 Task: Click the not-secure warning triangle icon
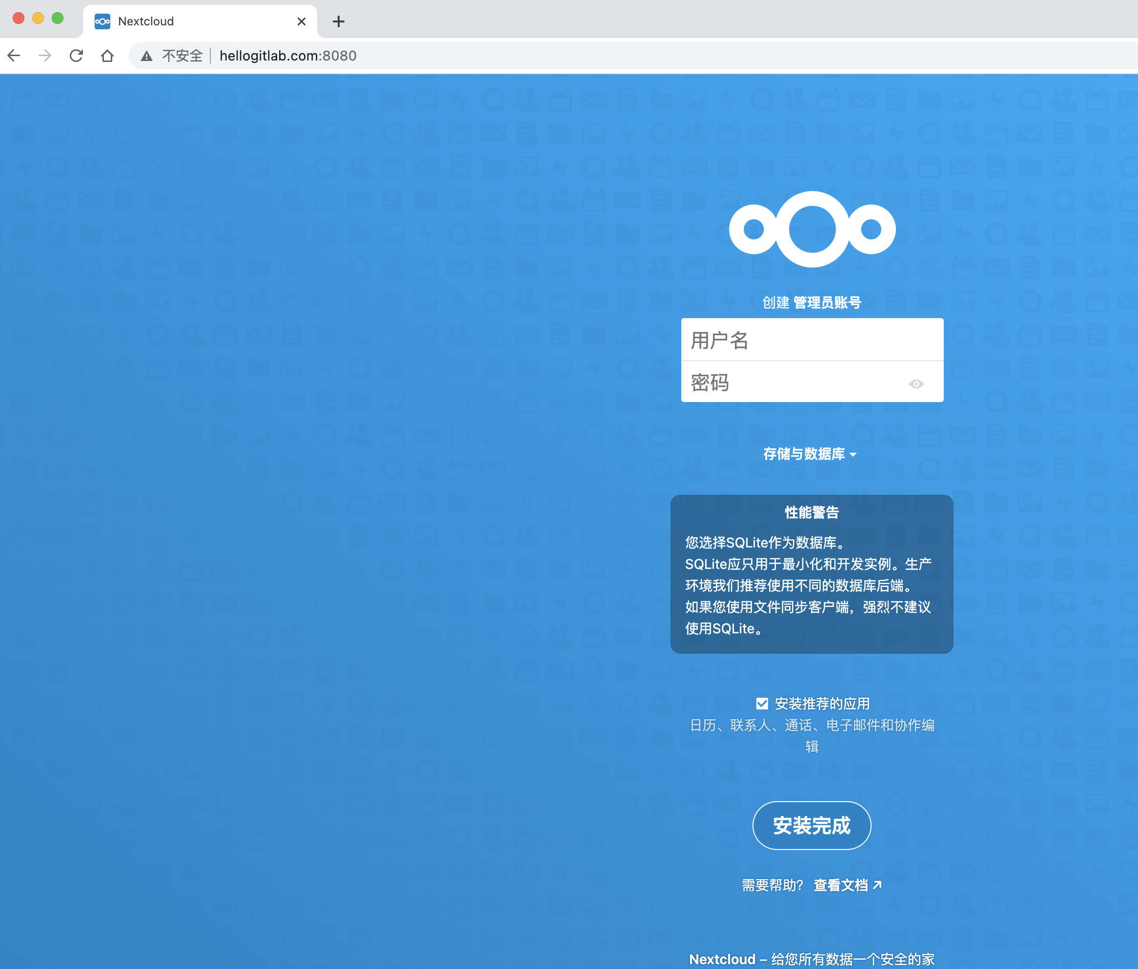point(147,56)
